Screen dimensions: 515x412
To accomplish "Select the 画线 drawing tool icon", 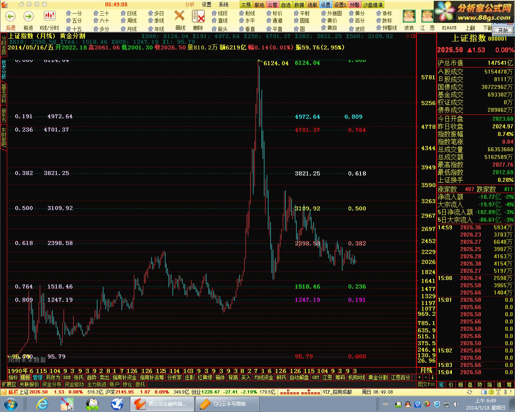I will pyautogui.click(x=179, y=16).
